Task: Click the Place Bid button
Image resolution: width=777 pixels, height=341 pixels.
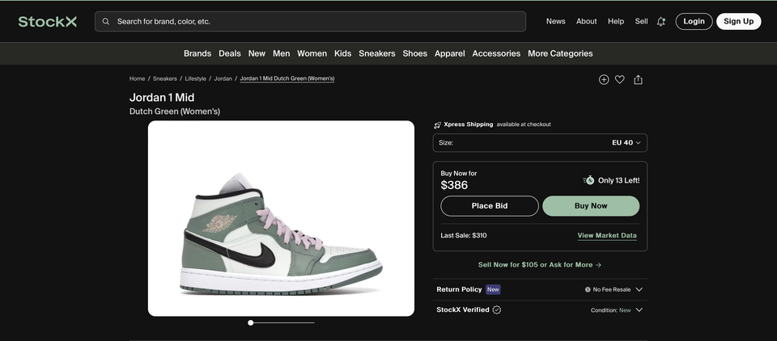Action: pos(490,206)
